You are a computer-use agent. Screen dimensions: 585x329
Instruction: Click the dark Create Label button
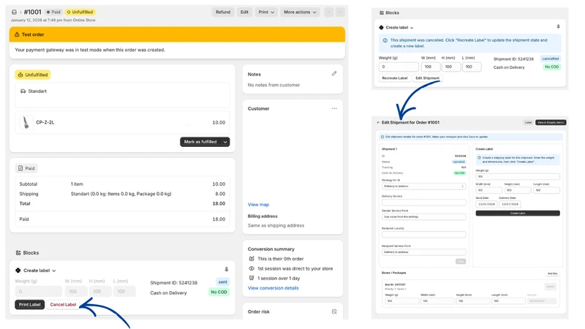coord(518,213)
